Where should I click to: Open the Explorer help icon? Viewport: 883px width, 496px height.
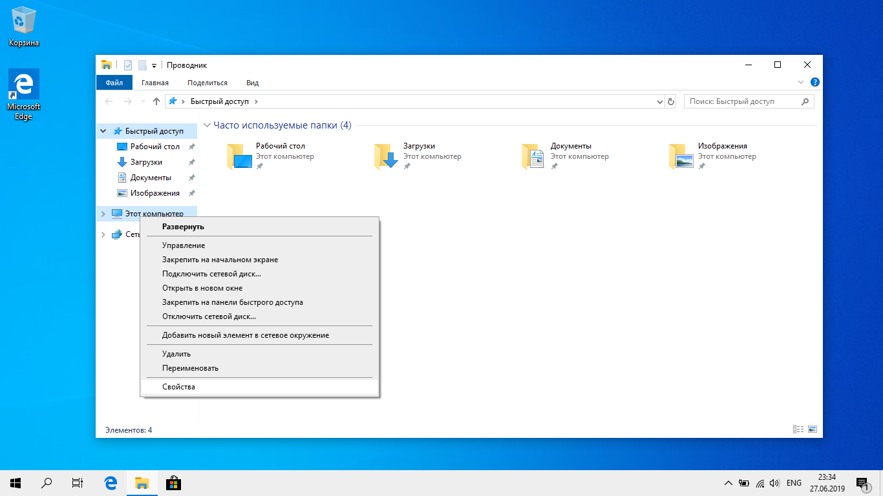point(815,83)
